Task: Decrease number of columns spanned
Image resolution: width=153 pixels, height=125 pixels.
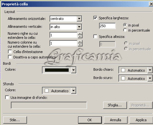Action: [80, 45]
